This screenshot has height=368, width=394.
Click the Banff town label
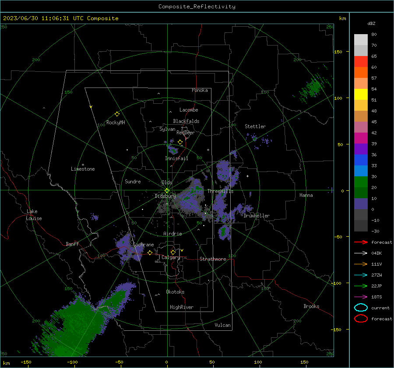72,244
